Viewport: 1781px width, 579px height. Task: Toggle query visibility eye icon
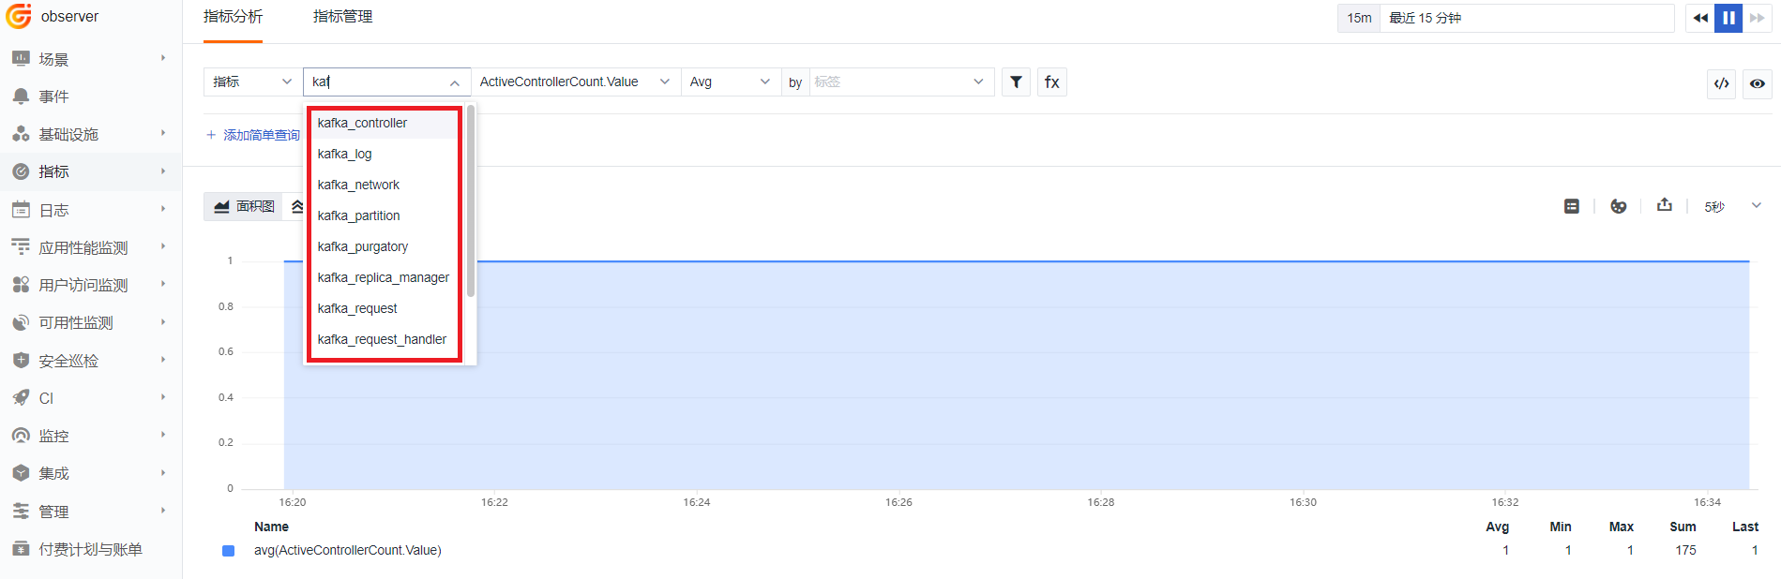pos(1758,83)
